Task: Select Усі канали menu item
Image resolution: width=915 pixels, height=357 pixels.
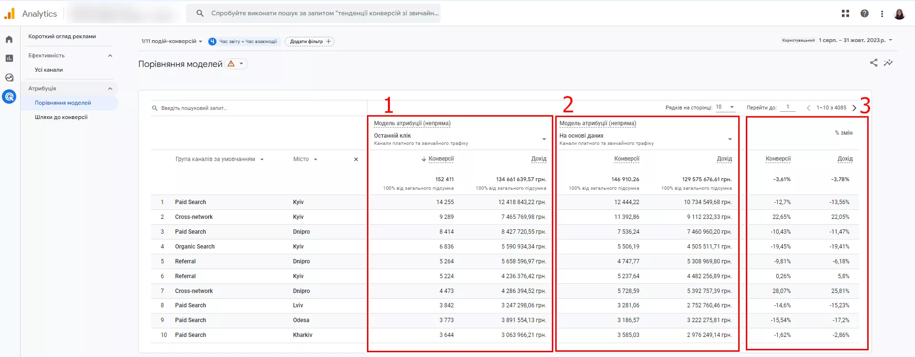Action: tap(49, 70)
